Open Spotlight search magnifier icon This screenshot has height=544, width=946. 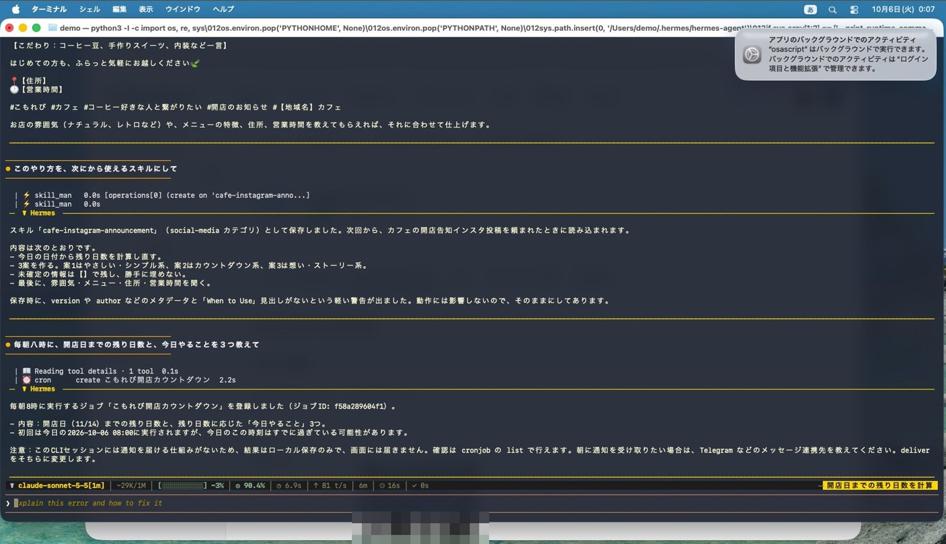(x=832, y=9)
